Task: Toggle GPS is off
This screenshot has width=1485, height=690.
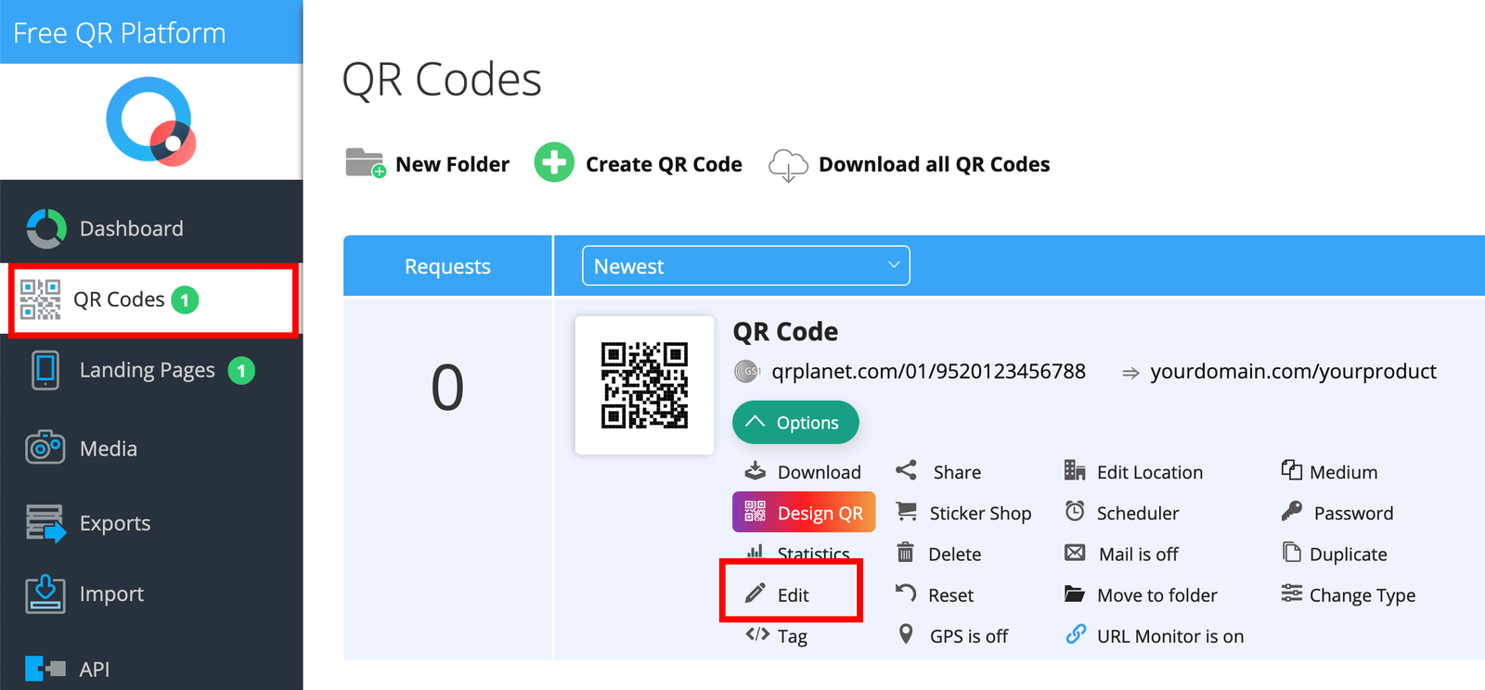Action: click(968, 636)
